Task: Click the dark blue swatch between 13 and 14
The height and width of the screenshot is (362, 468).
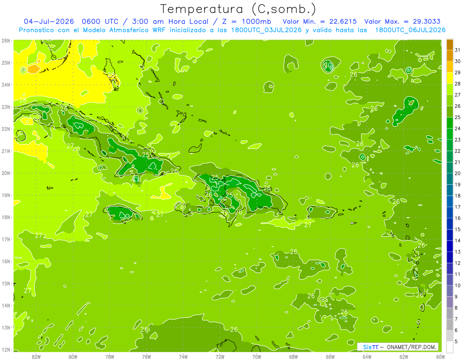Action: [450, 246]
